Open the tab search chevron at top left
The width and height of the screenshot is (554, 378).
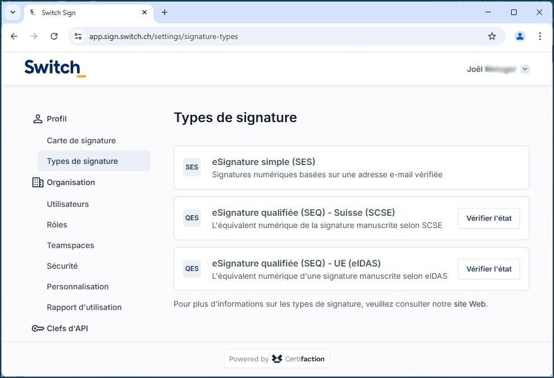click(12, 12)
